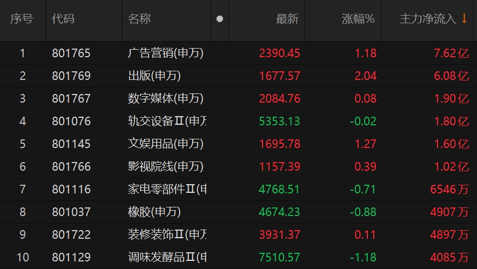477x269 pixels.
Task: Select code 801145 cell
Action: (71, 144)
